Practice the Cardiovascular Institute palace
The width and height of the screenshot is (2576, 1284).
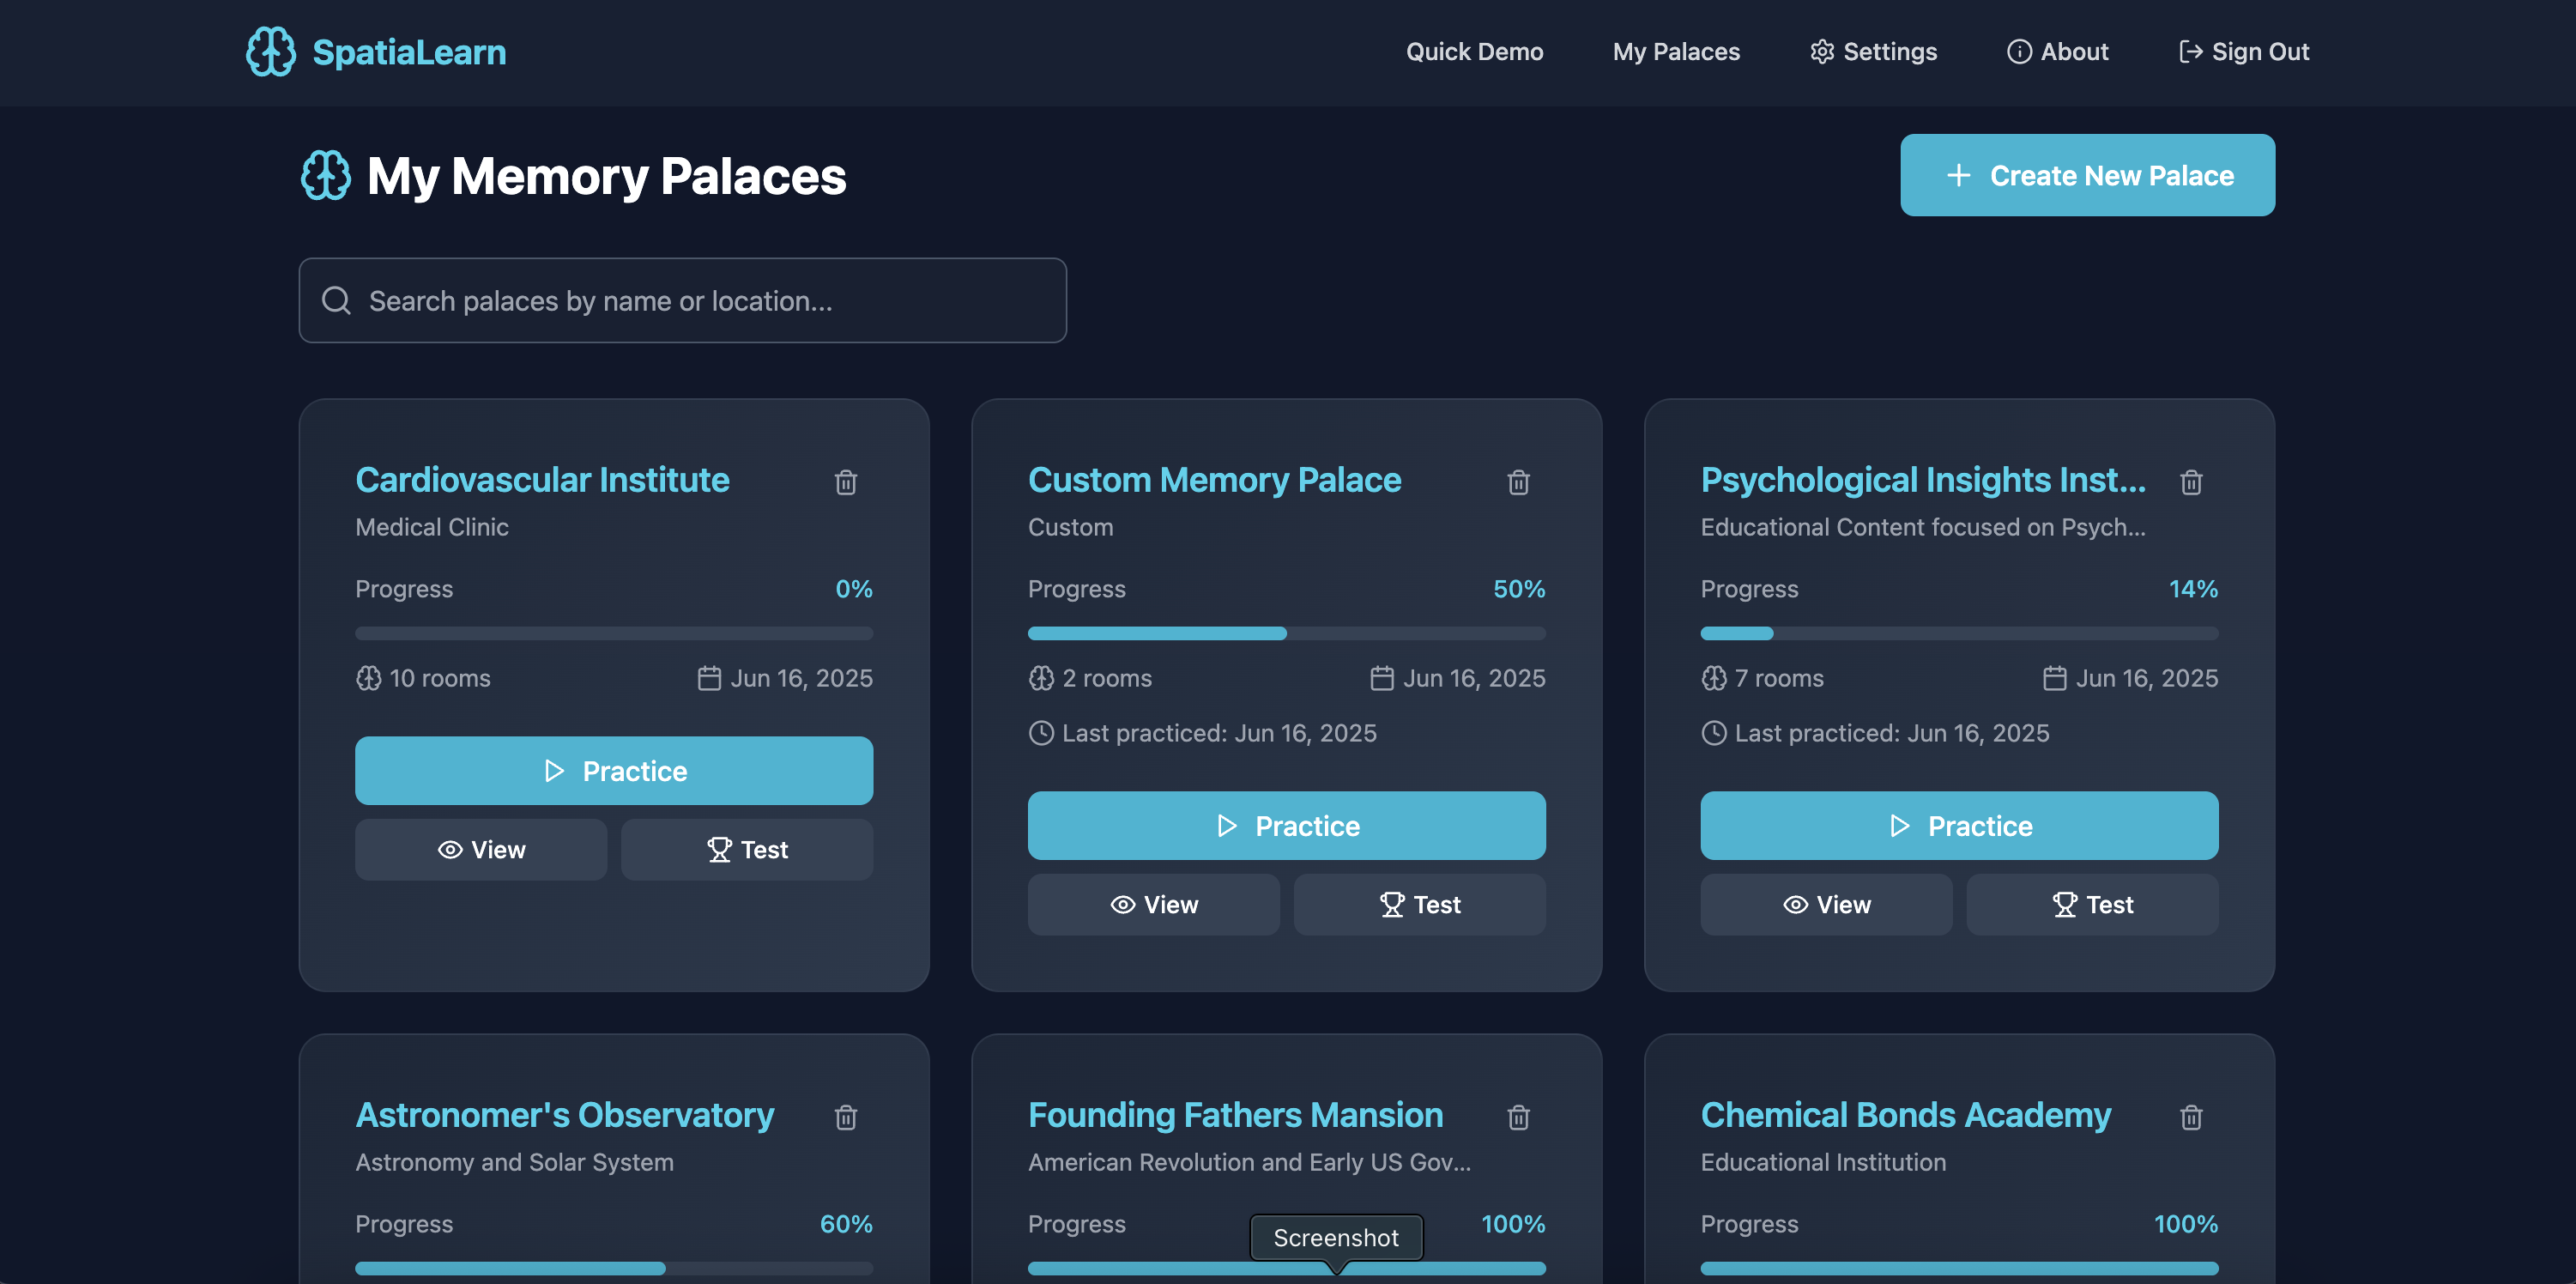[614, 771]
